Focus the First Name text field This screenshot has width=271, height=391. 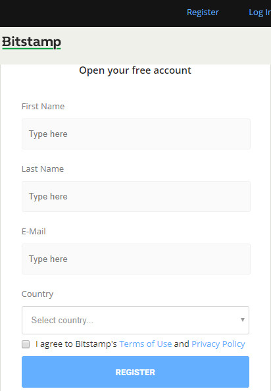pyautogui.click(x=136, y=134)
